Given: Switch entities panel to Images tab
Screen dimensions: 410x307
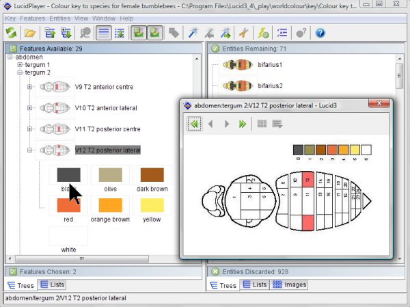Looking at the screenshot, I should (290, 284).
